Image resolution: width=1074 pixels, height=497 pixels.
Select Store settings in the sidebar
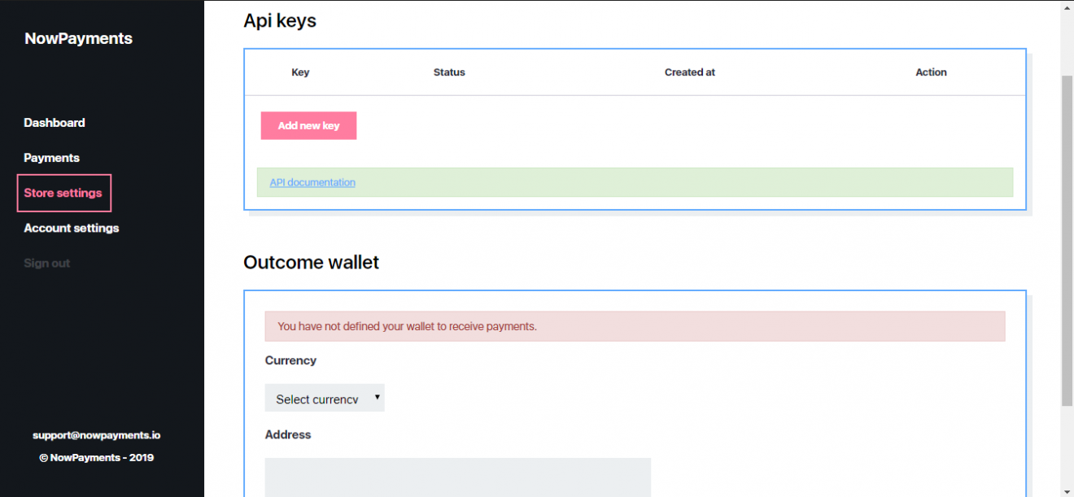click(63, 193)
